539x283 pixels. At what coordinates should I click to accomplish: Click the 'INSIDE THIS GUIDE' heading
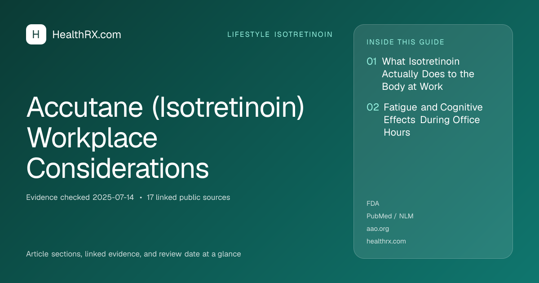coord(406,42)
